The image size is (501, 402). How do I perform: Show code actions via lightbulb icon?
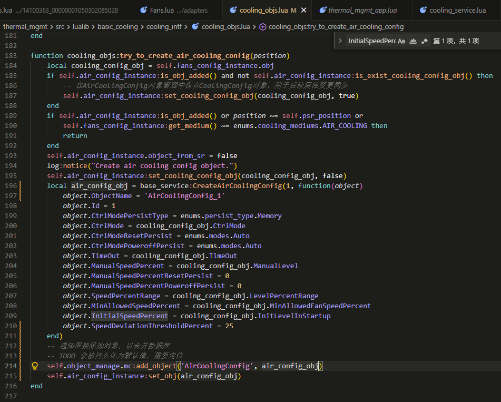(35, 366)
